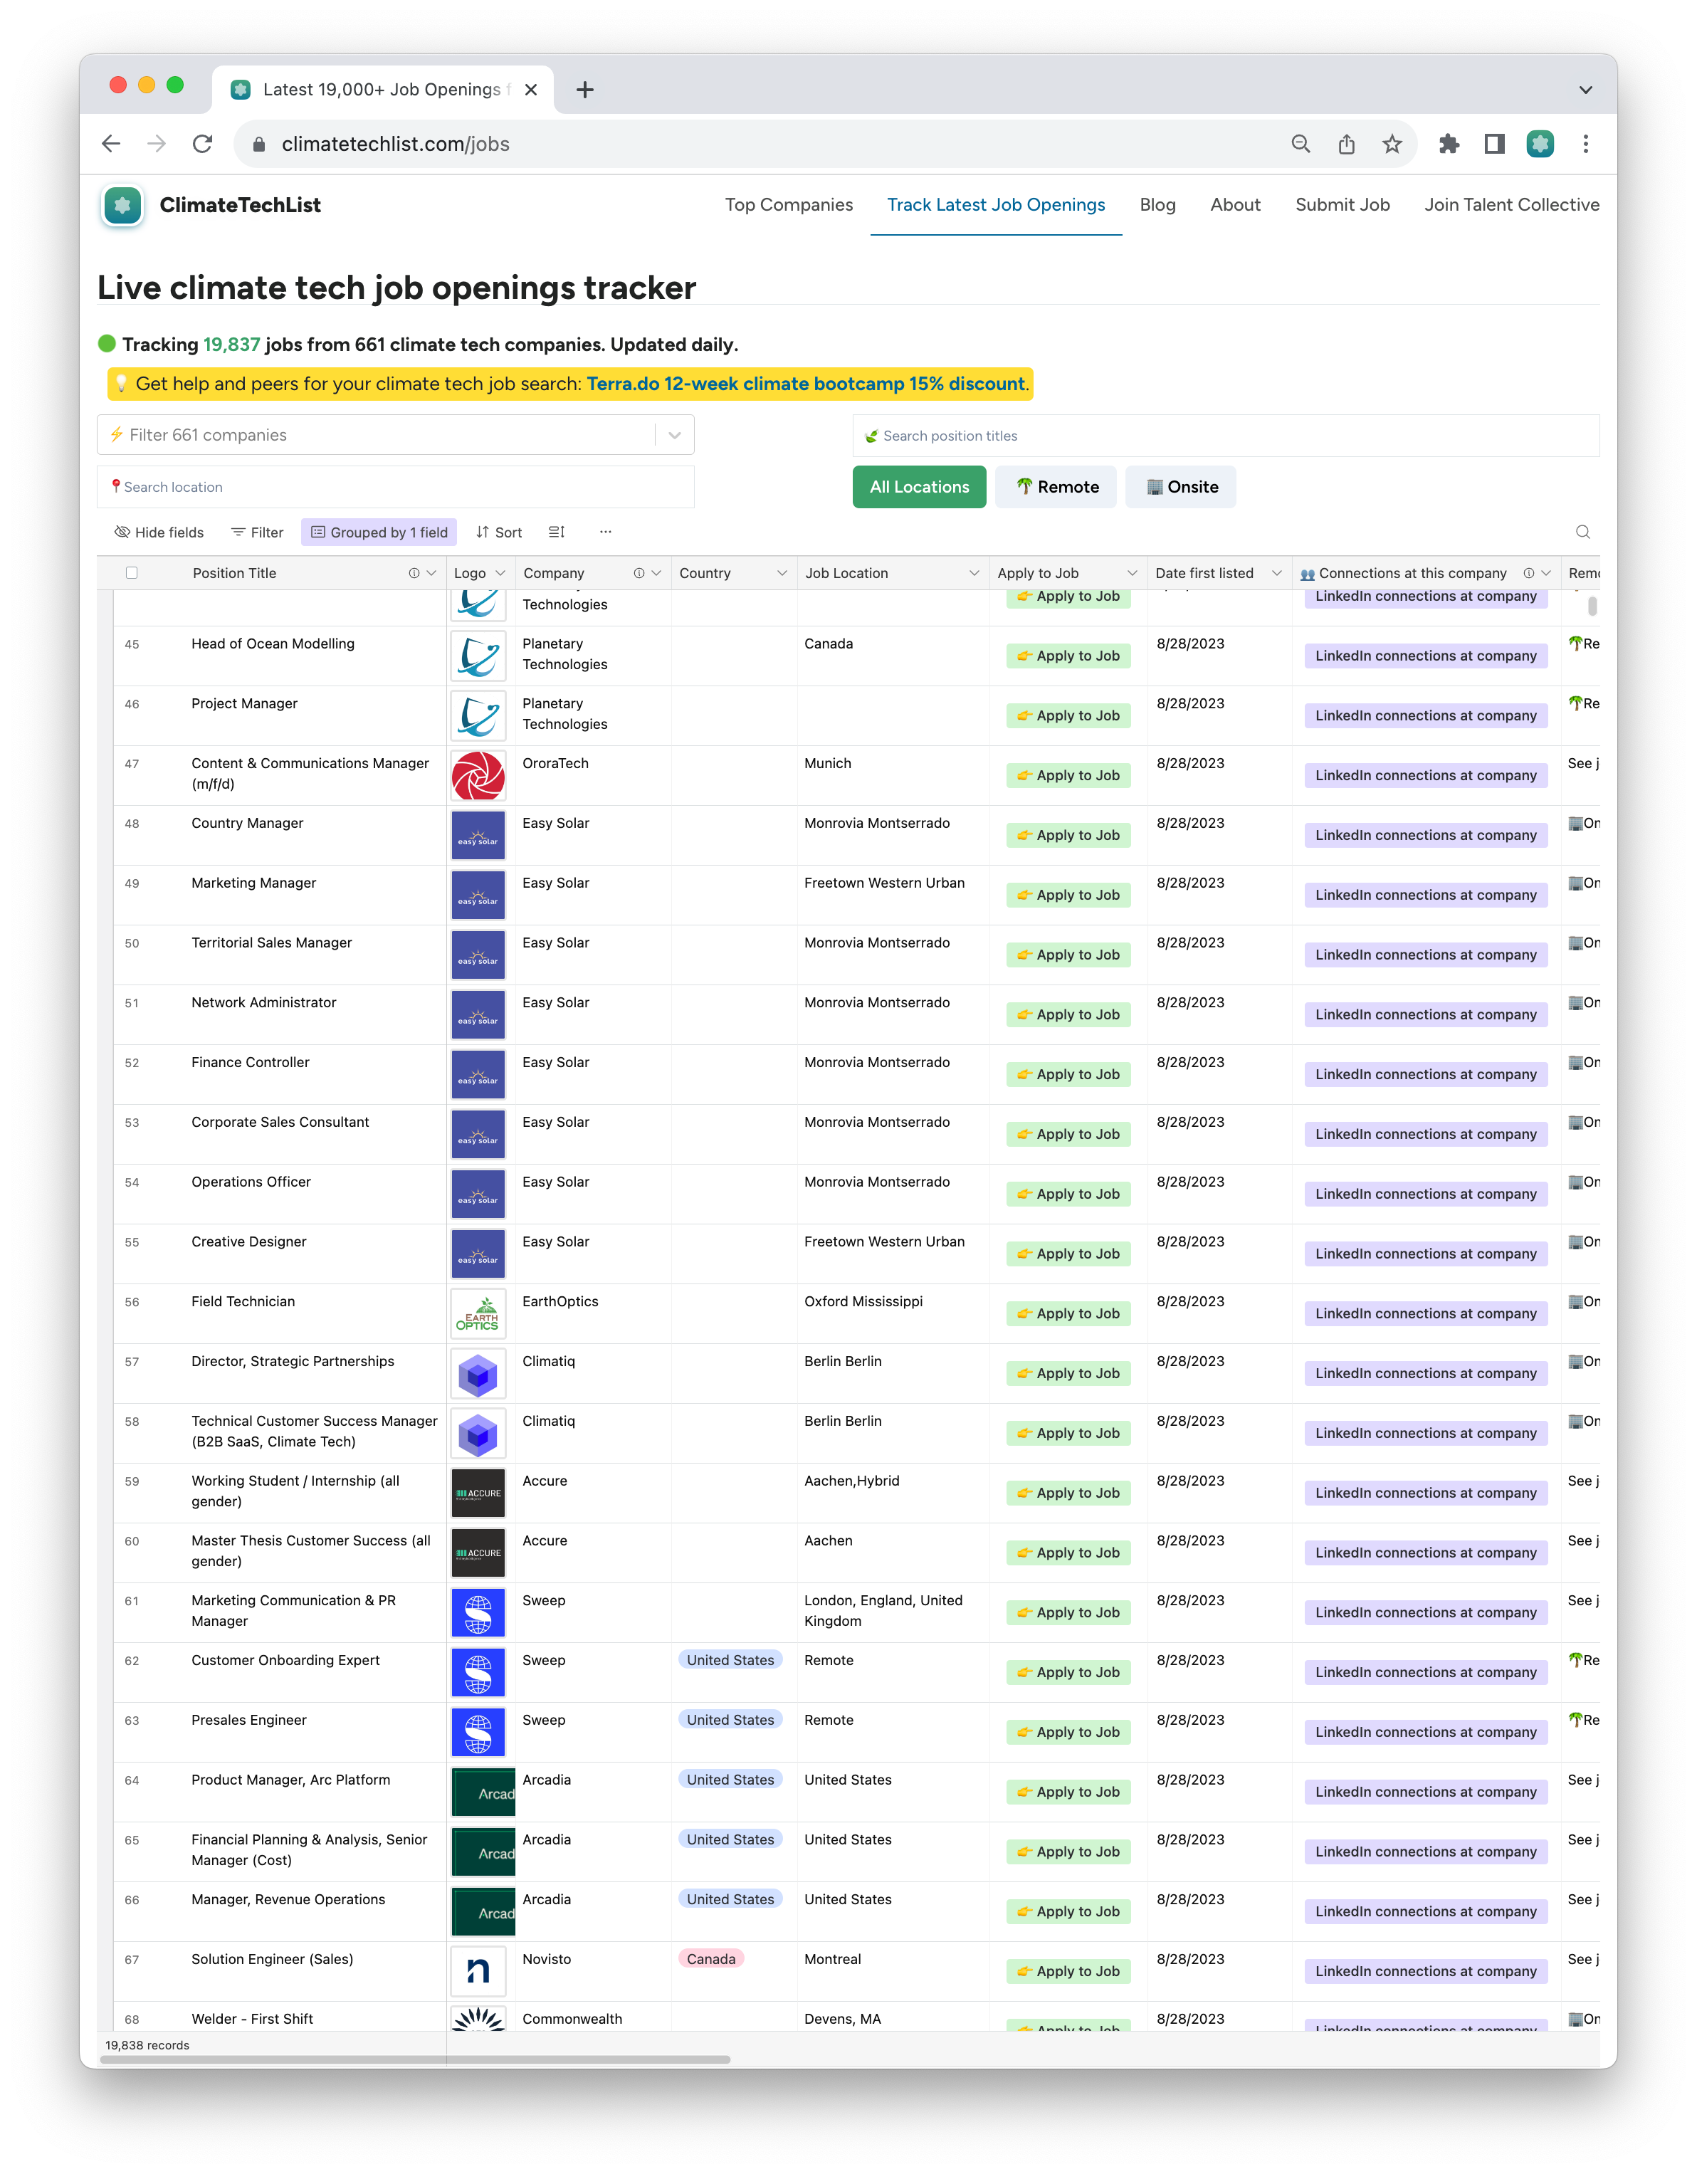Screen dimensions: 1697x2174
Task: Select the Creative Designer position title
Action: (x=249, y=1242)
